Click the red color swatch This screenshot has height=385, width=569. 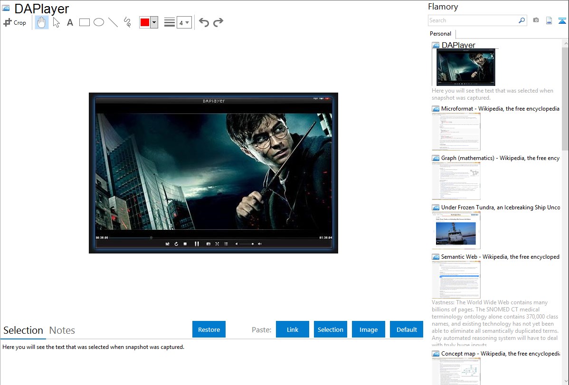click(x=145, y=22)
